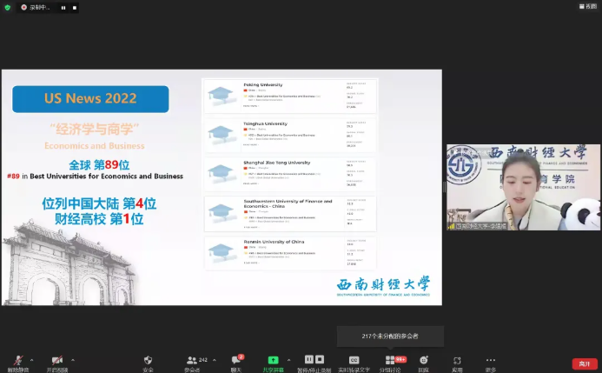Expand the video options arrow
The image size is (602, 373).
point(72,360)
